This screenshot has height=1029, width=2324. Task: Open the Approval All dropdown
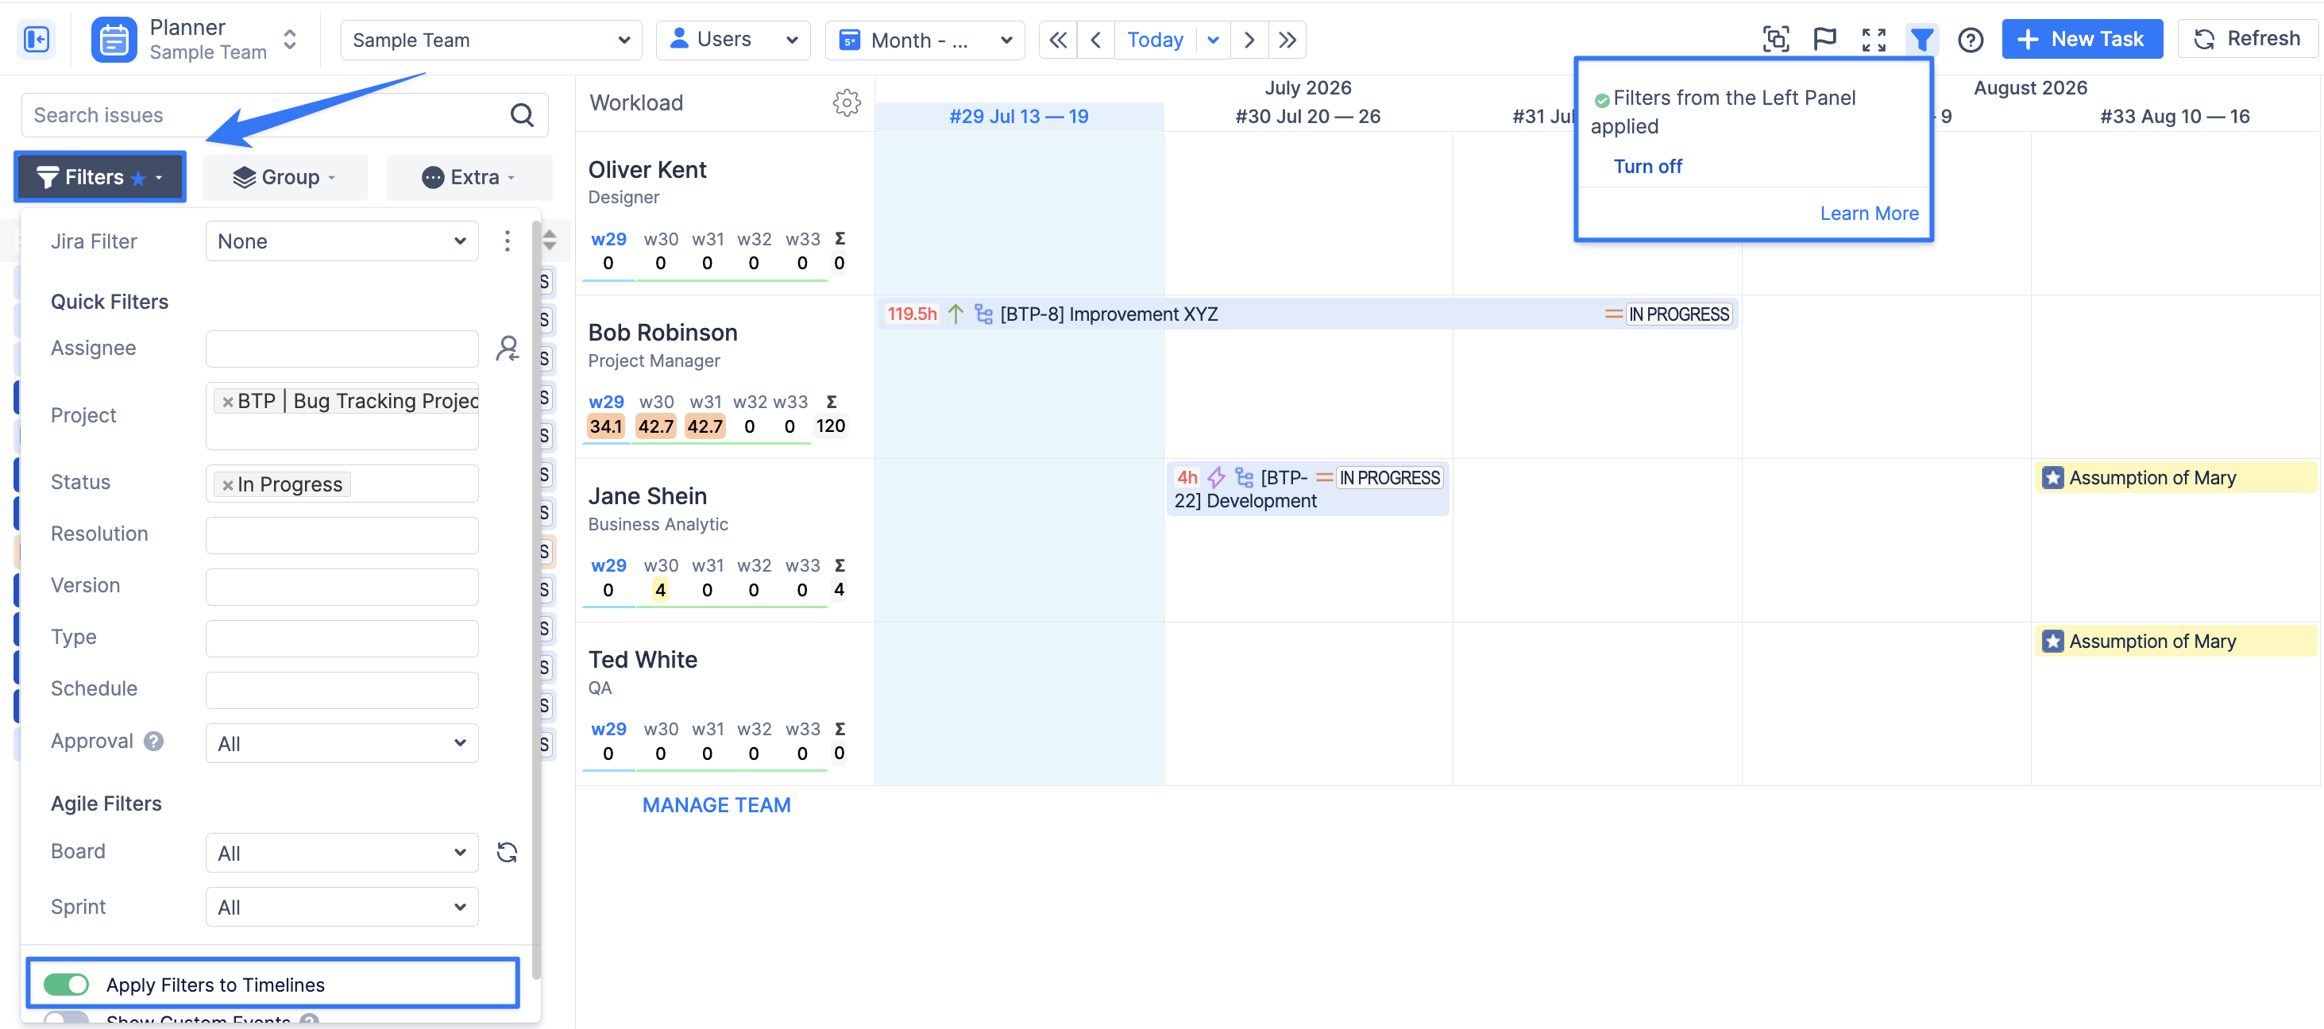click(342, 743)
